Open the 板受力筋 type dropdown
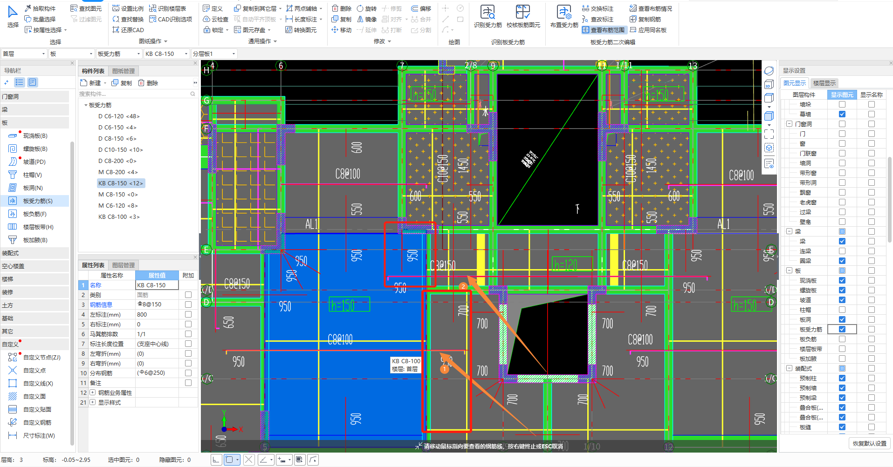893x467 pixels. 118,54
